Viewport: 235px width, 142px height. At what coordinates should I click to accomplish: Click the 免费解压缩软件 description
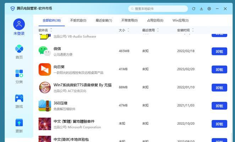(65, 109)
